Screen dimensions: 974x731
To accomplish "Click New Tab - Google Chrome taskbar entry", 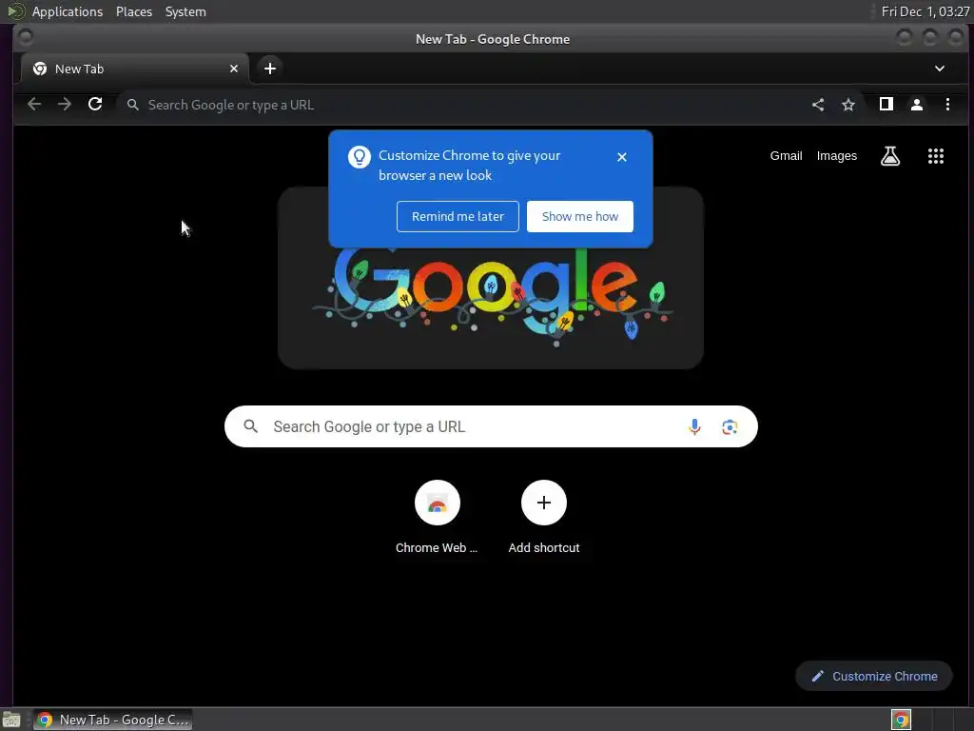I will [113, 720].
